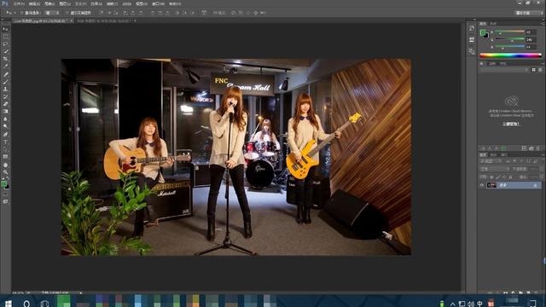The image size is (546, 307).
Task: Open the Window (窗口) menu
Action: [159, 3]
